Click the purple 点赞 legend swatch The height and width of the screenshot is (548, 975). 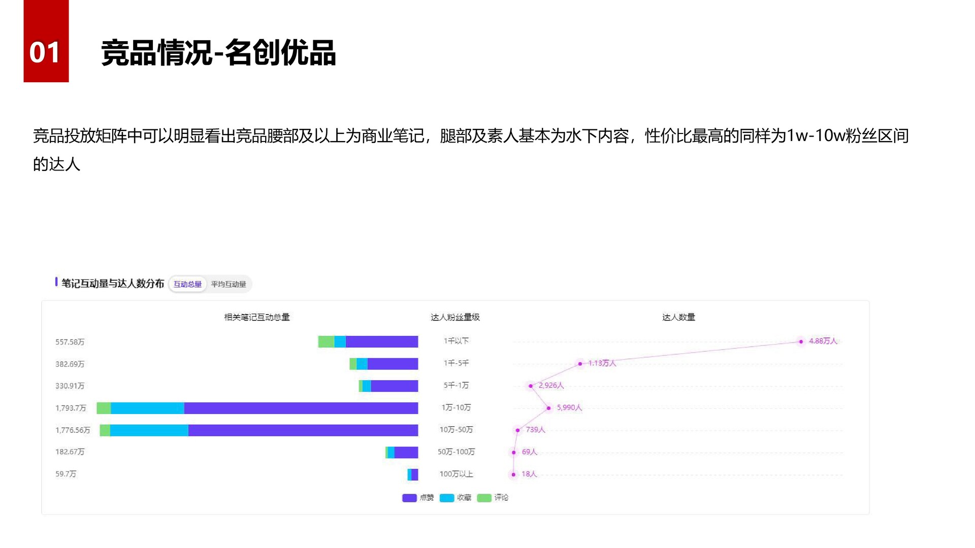(409, 498)
